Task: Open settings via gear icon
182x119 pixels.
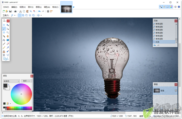Action: coord(175,7)
